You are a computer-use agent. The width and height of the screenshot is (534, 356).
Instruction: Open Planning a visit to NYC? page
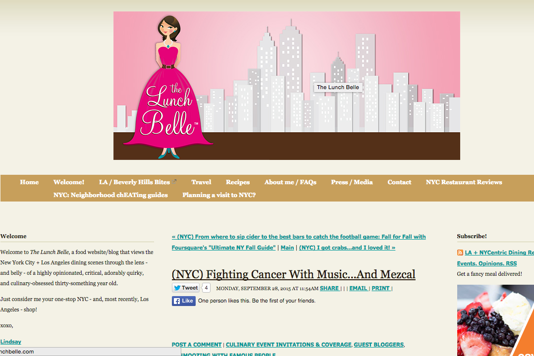pos(219,195)
